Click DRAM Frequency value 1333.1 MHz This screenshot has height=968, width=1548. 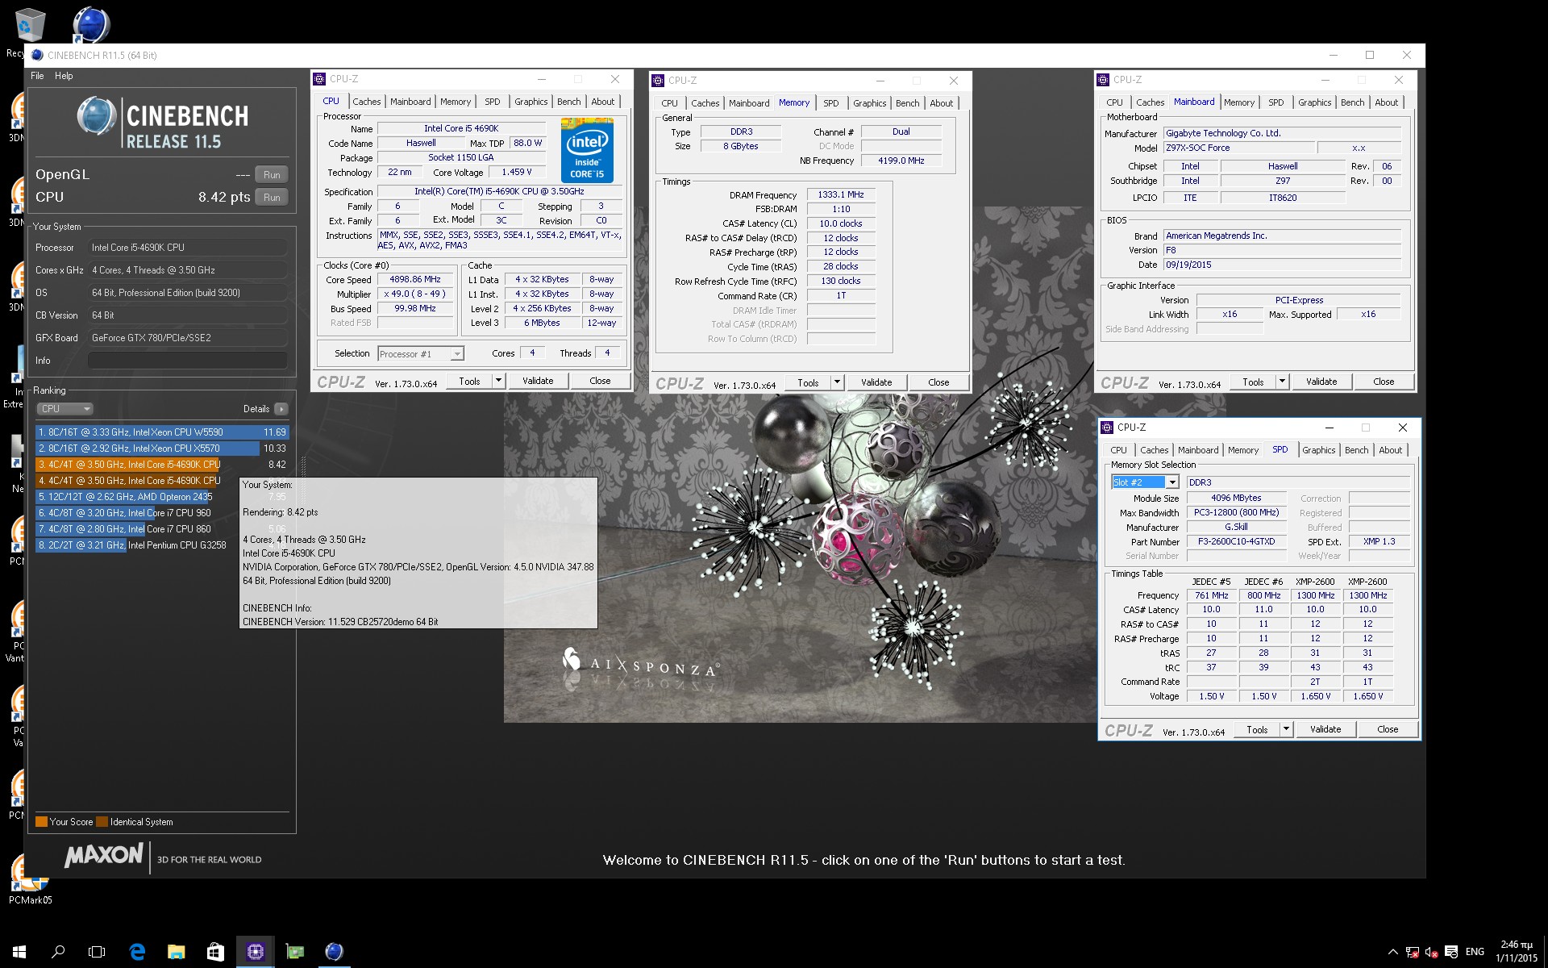pos(841,194)
